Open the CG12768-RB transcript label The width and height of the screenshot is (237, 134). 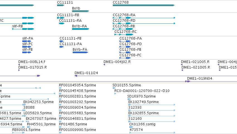[x=124, y=26]
